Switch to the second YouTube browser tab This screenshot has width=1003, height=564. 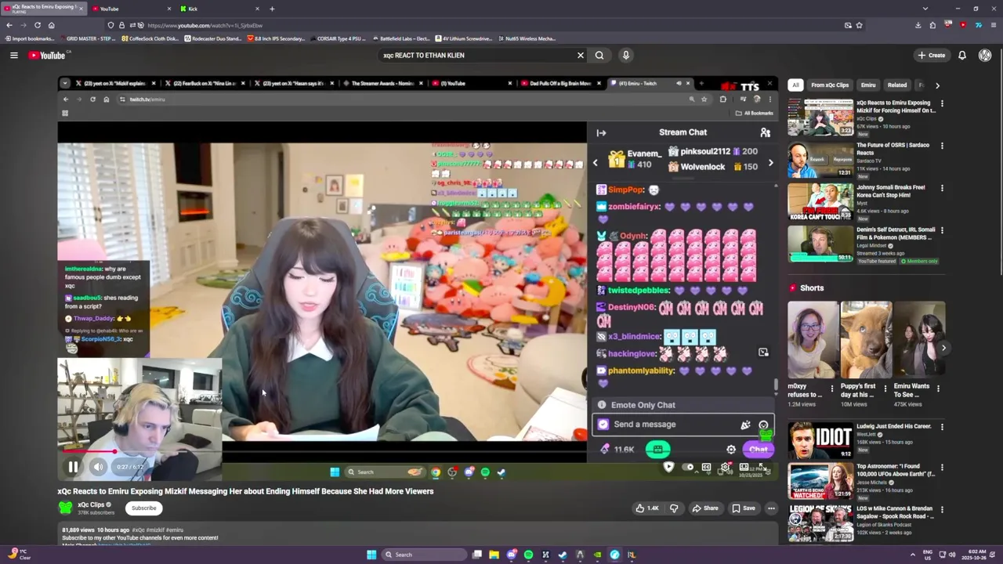(x=132, y=9)
